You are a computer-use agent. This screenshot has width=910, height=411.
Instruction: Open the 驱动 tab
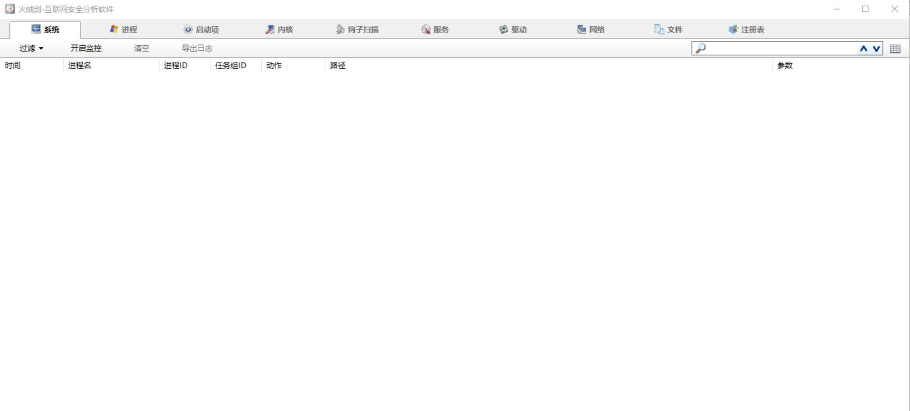tap(513, 30)
